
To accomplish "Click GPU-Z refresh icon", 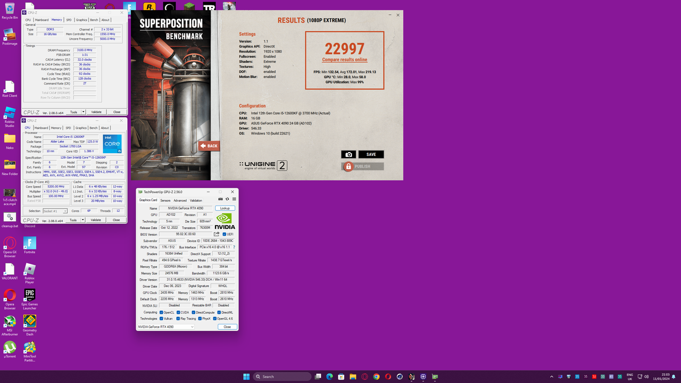I will [x=227, y=199].
